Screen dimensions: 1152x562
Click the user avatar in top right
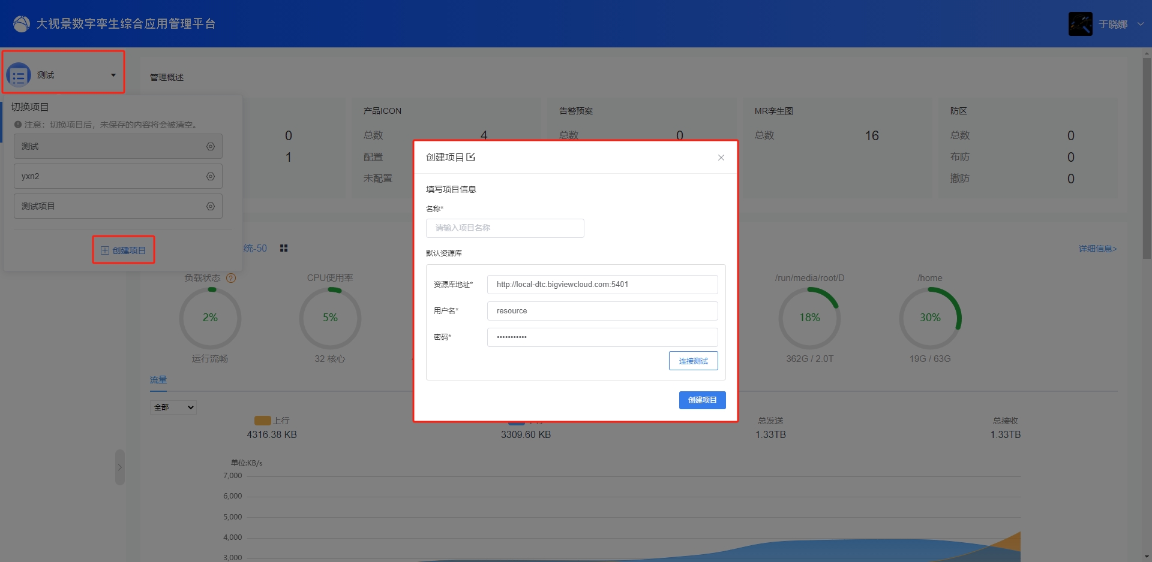click(x=1081, y=24)
